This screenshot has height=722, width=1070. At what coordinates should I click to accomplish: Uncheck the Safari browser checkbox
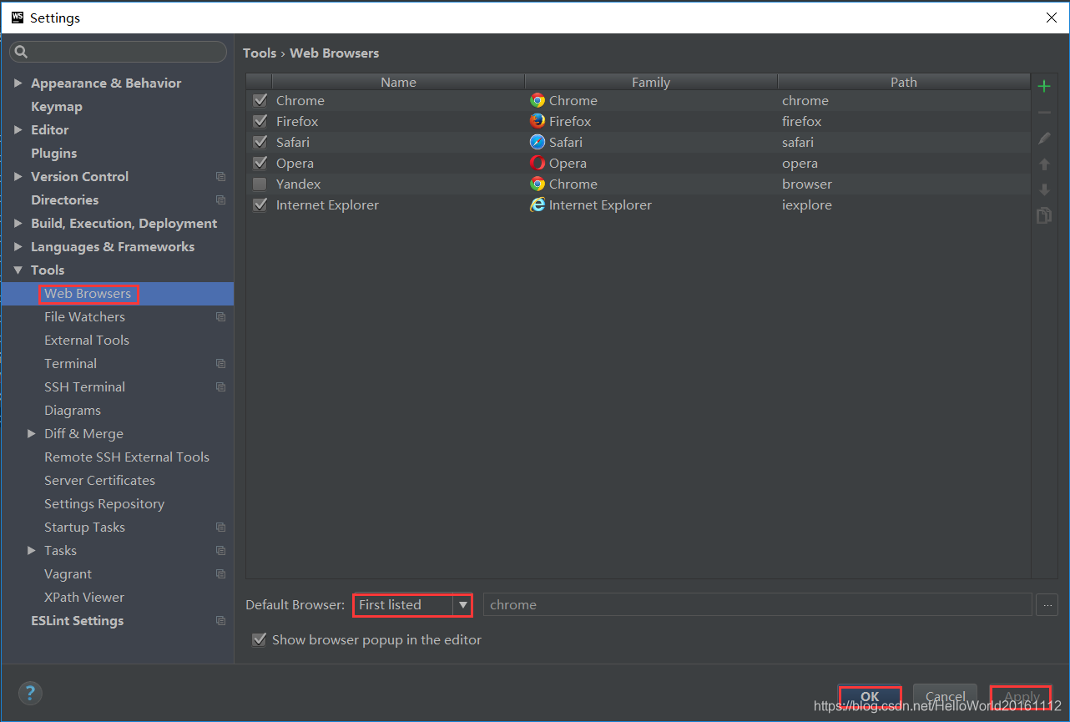click(260, 142)
